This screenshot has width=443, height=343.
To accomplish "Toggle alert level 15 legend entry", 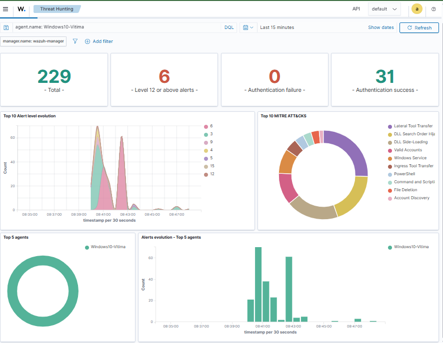I will coord(209,166).
